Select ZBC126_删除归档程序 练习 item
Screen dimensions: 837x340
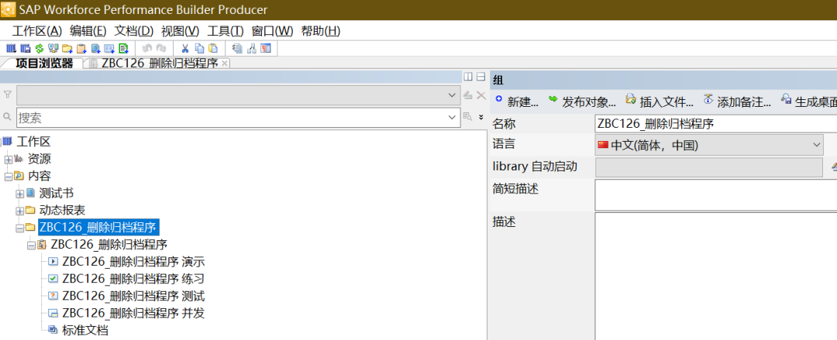point(133,279)
